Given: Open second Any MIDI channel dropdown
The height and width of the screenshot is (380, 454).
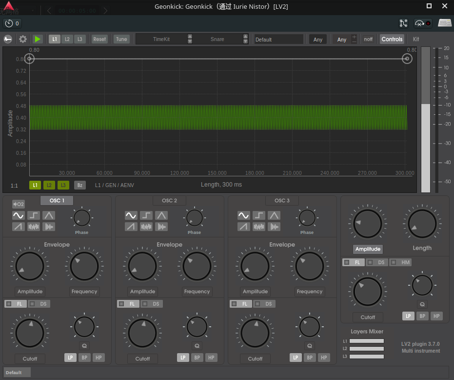Looking at the screenshot, I should tap(342, 40).
